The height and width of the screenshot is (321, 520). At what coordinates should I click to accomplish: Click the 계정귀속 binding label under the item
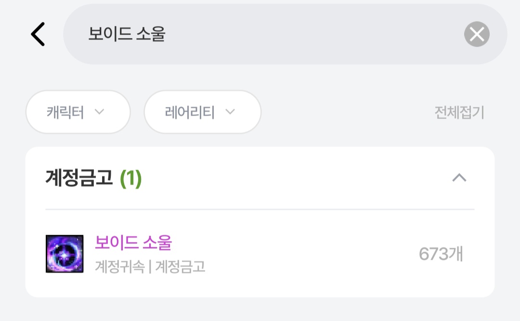pos(120,267)
